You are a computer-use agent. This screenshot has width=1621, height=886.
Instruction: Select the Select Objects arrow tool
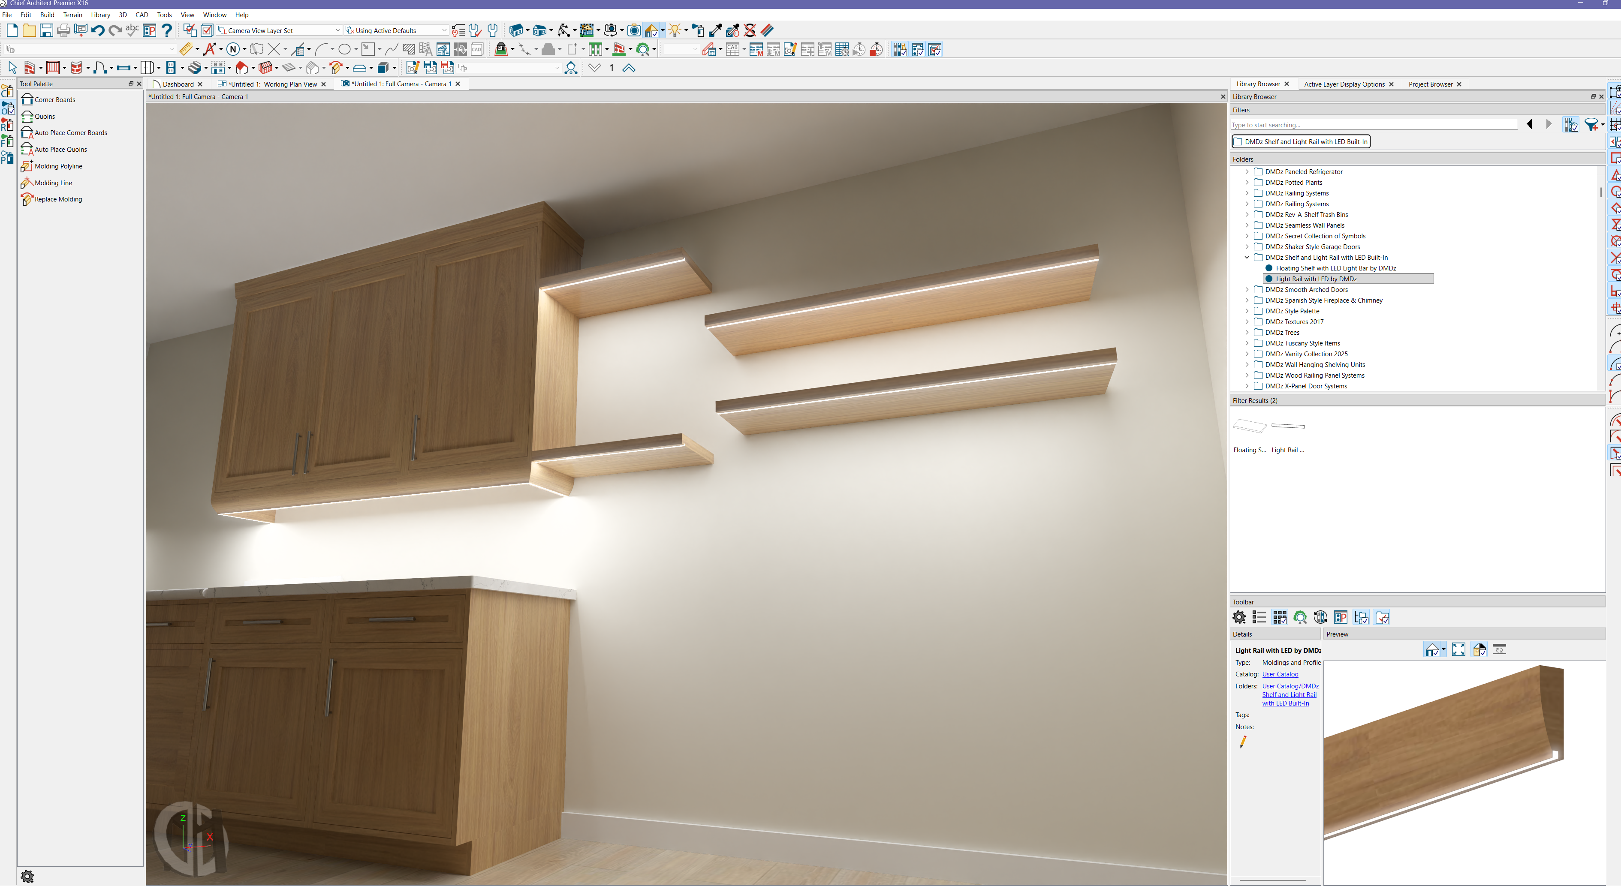12,68
